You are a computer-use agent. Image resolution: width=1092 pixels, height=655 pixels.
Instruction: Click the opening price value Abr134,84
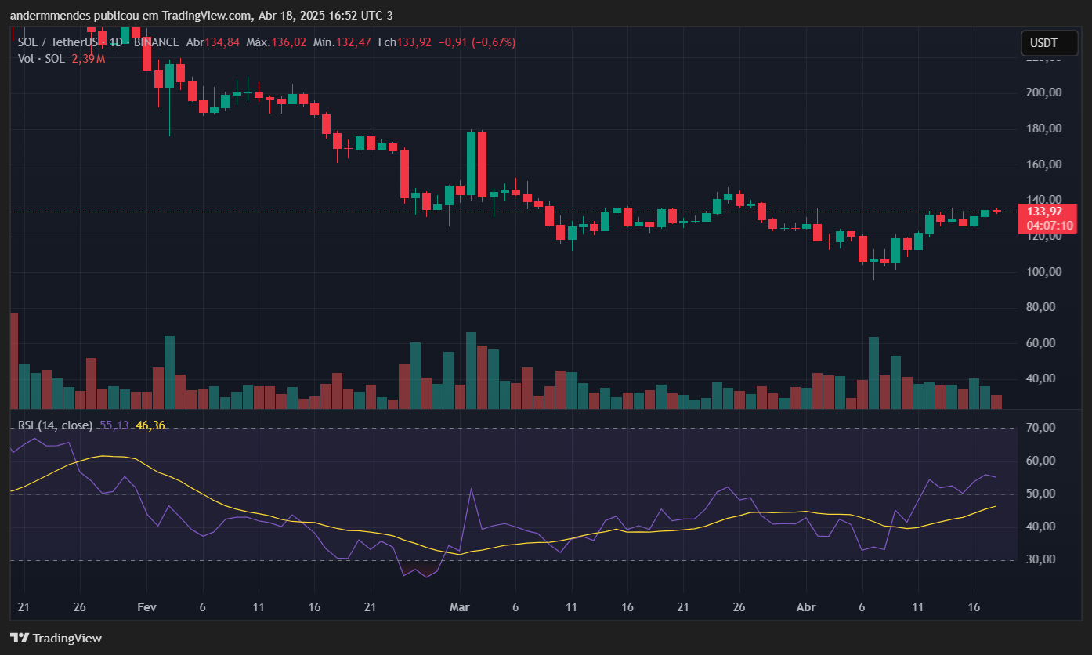coord(213,42)
